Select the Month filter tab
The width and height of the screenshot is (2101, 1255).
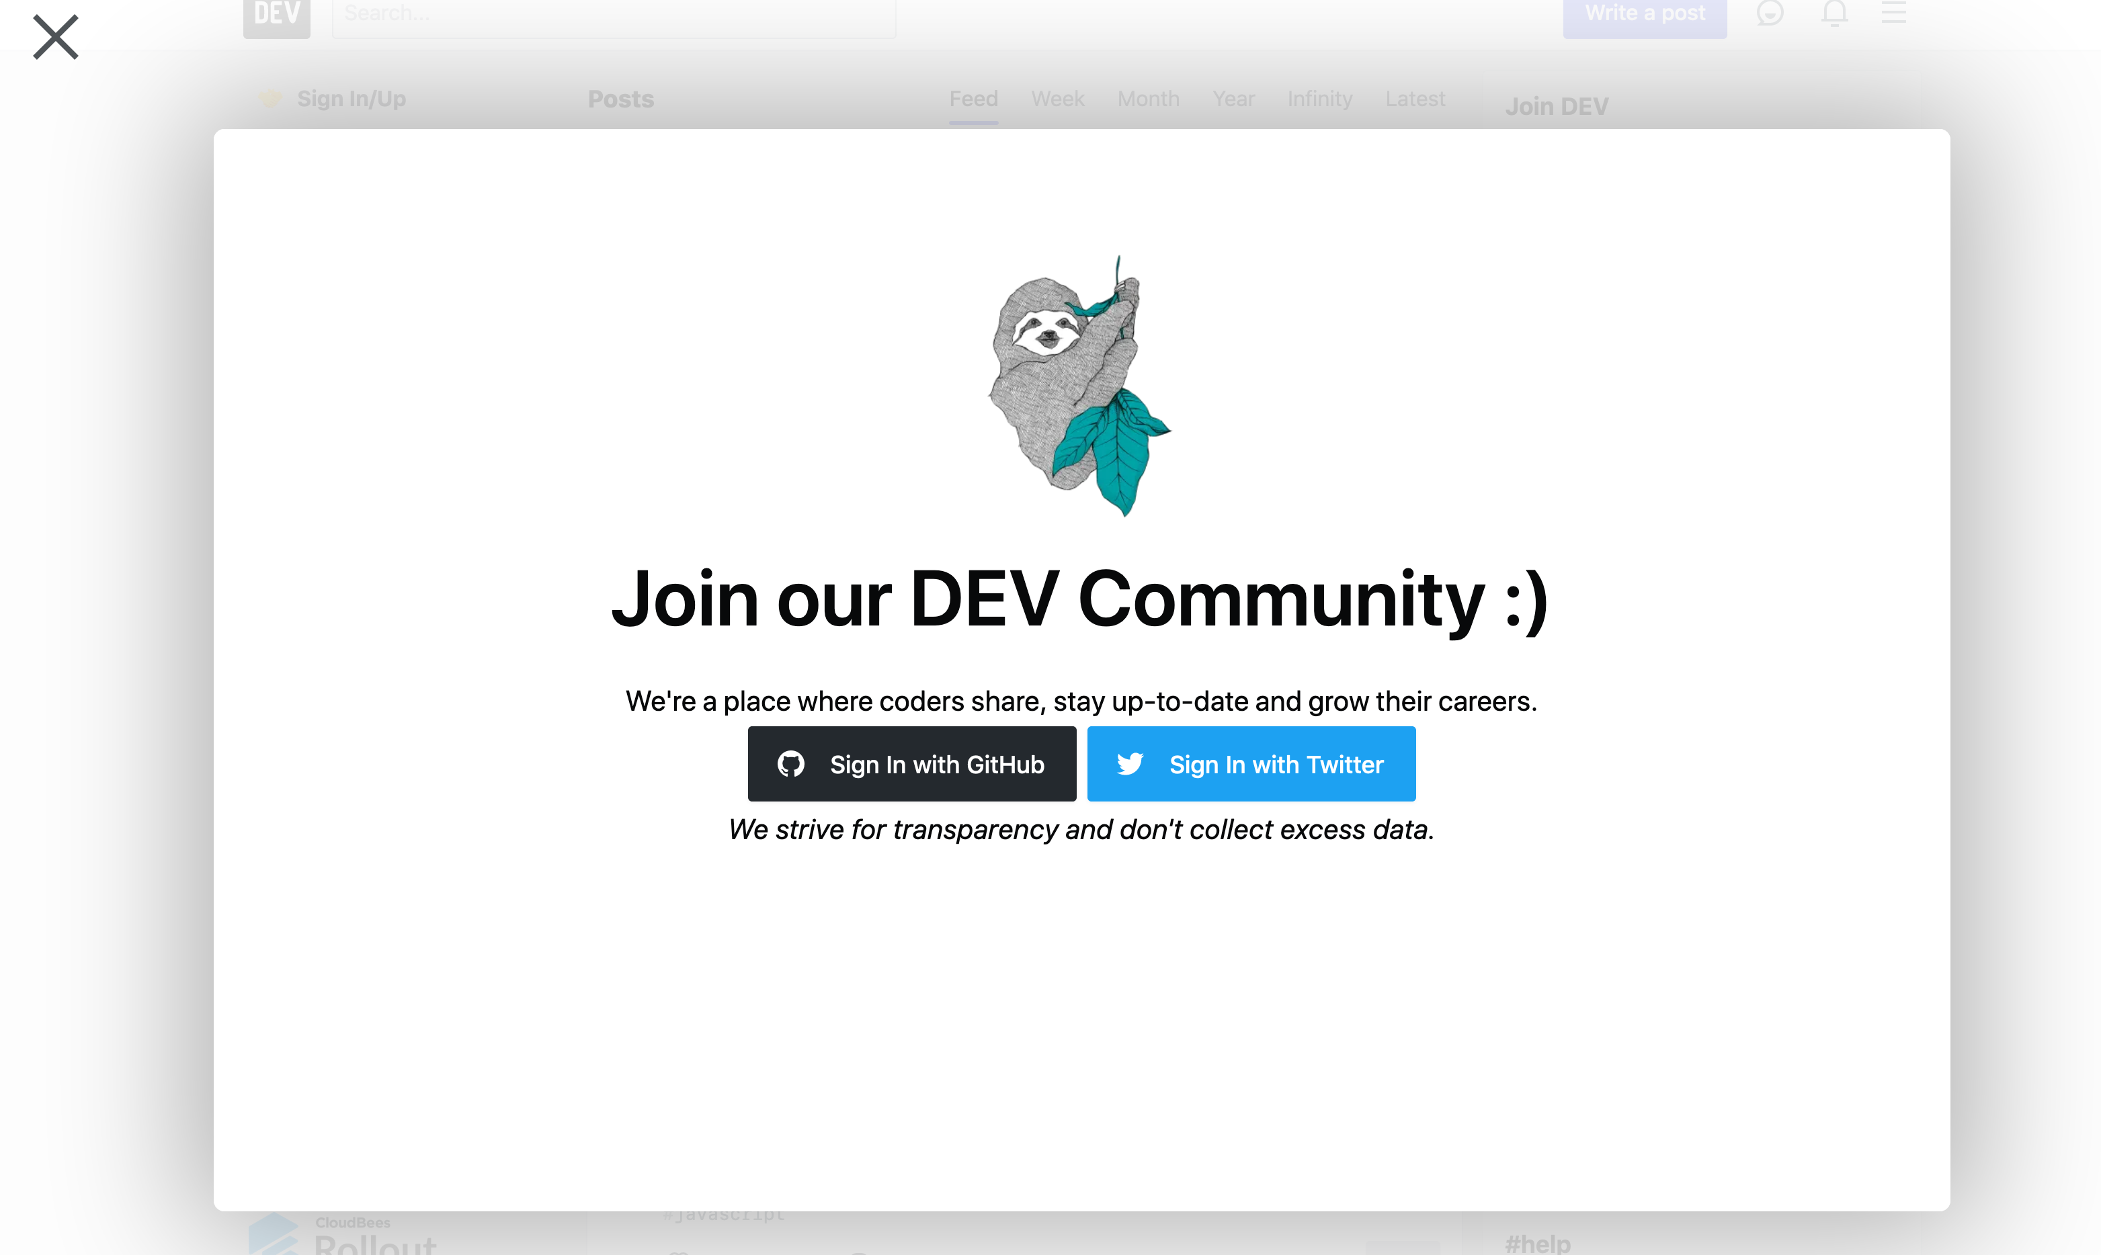1148,99
